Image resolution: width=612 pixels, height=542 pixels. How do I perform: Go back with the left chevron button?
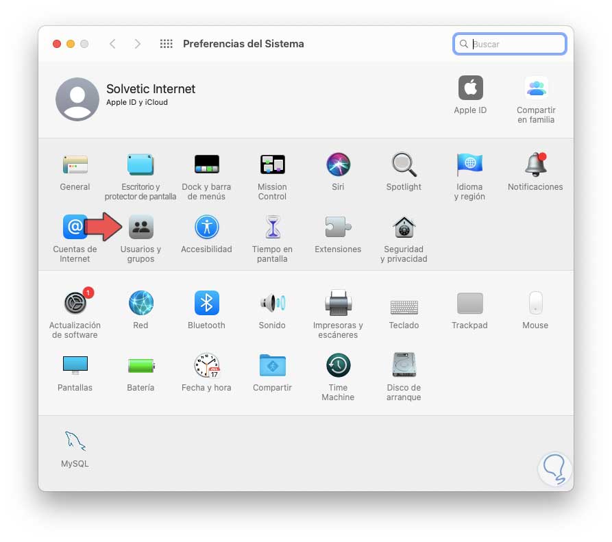point(112,44)
